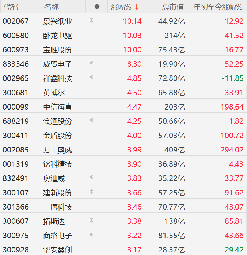Image resolution: width=247 pixels, height=255 pixels.
Task: Click 威贸电子 gain value 8.30
Action: click(134, 64)
